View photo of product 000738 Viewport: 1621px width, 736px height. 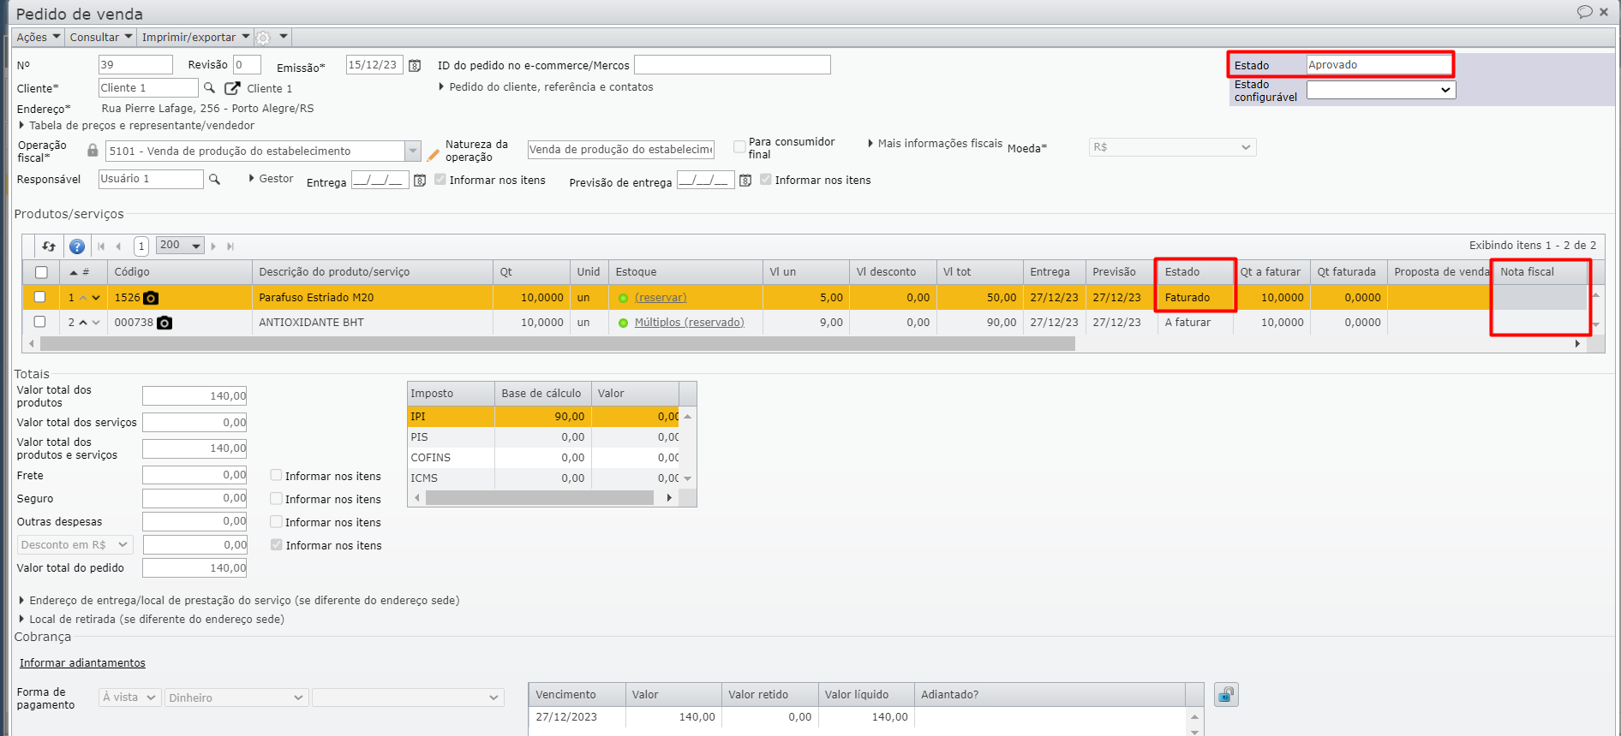point(164,323)
